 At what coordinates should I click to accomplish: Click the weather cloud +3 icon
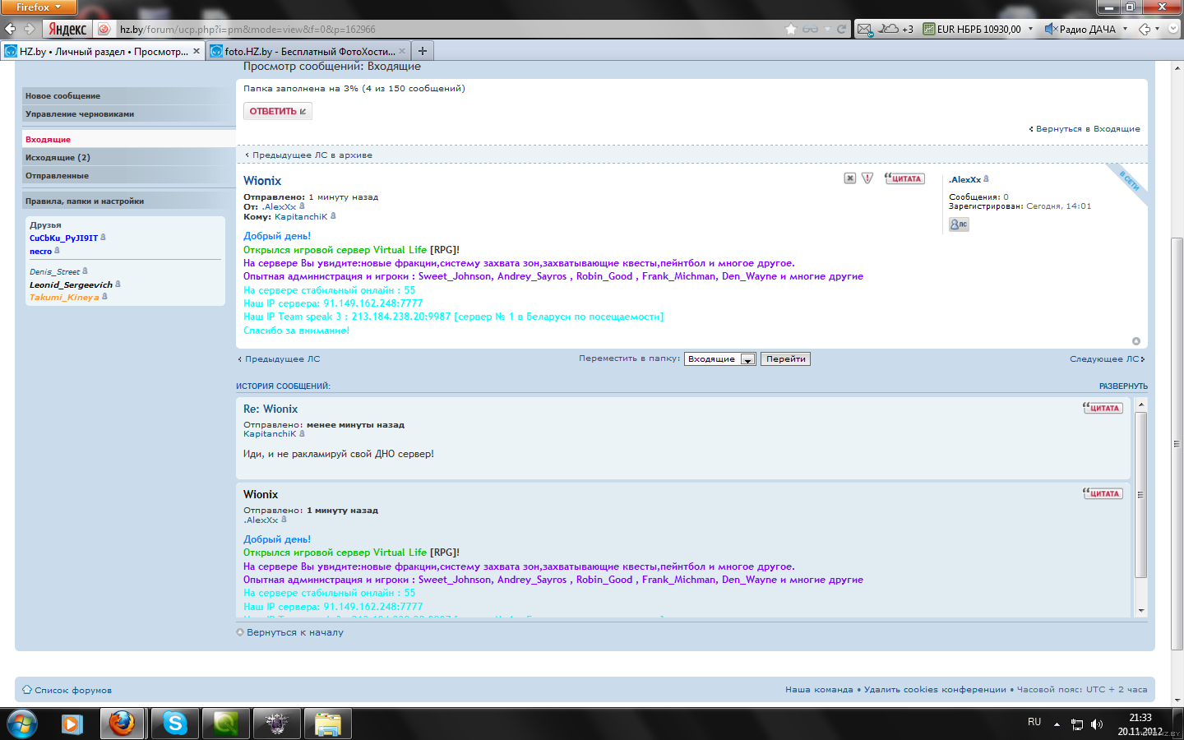(x=895, y=29)
